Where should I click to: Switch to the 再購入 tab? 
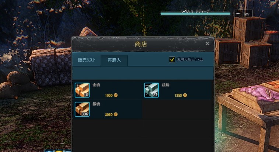[114, 60]
